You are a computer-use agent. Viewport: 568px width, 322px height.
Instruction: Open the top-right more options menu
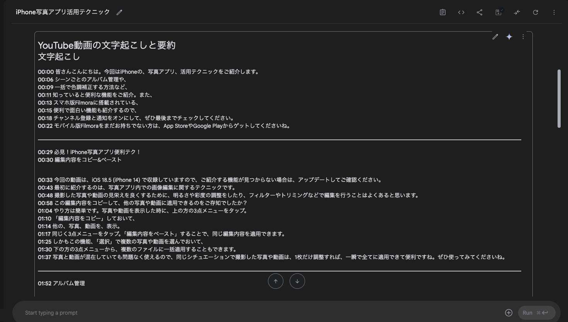click(554, 12)
